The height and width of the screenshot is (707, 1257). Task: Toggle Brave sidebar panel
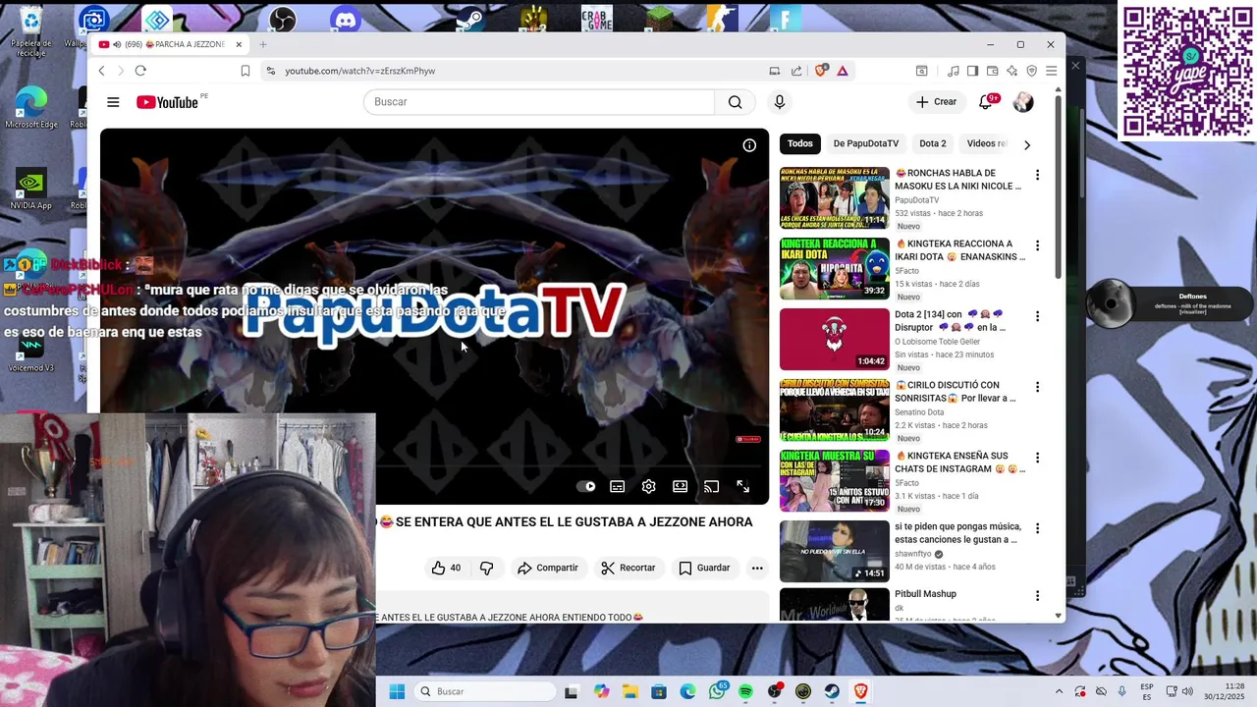click(972, 71)
